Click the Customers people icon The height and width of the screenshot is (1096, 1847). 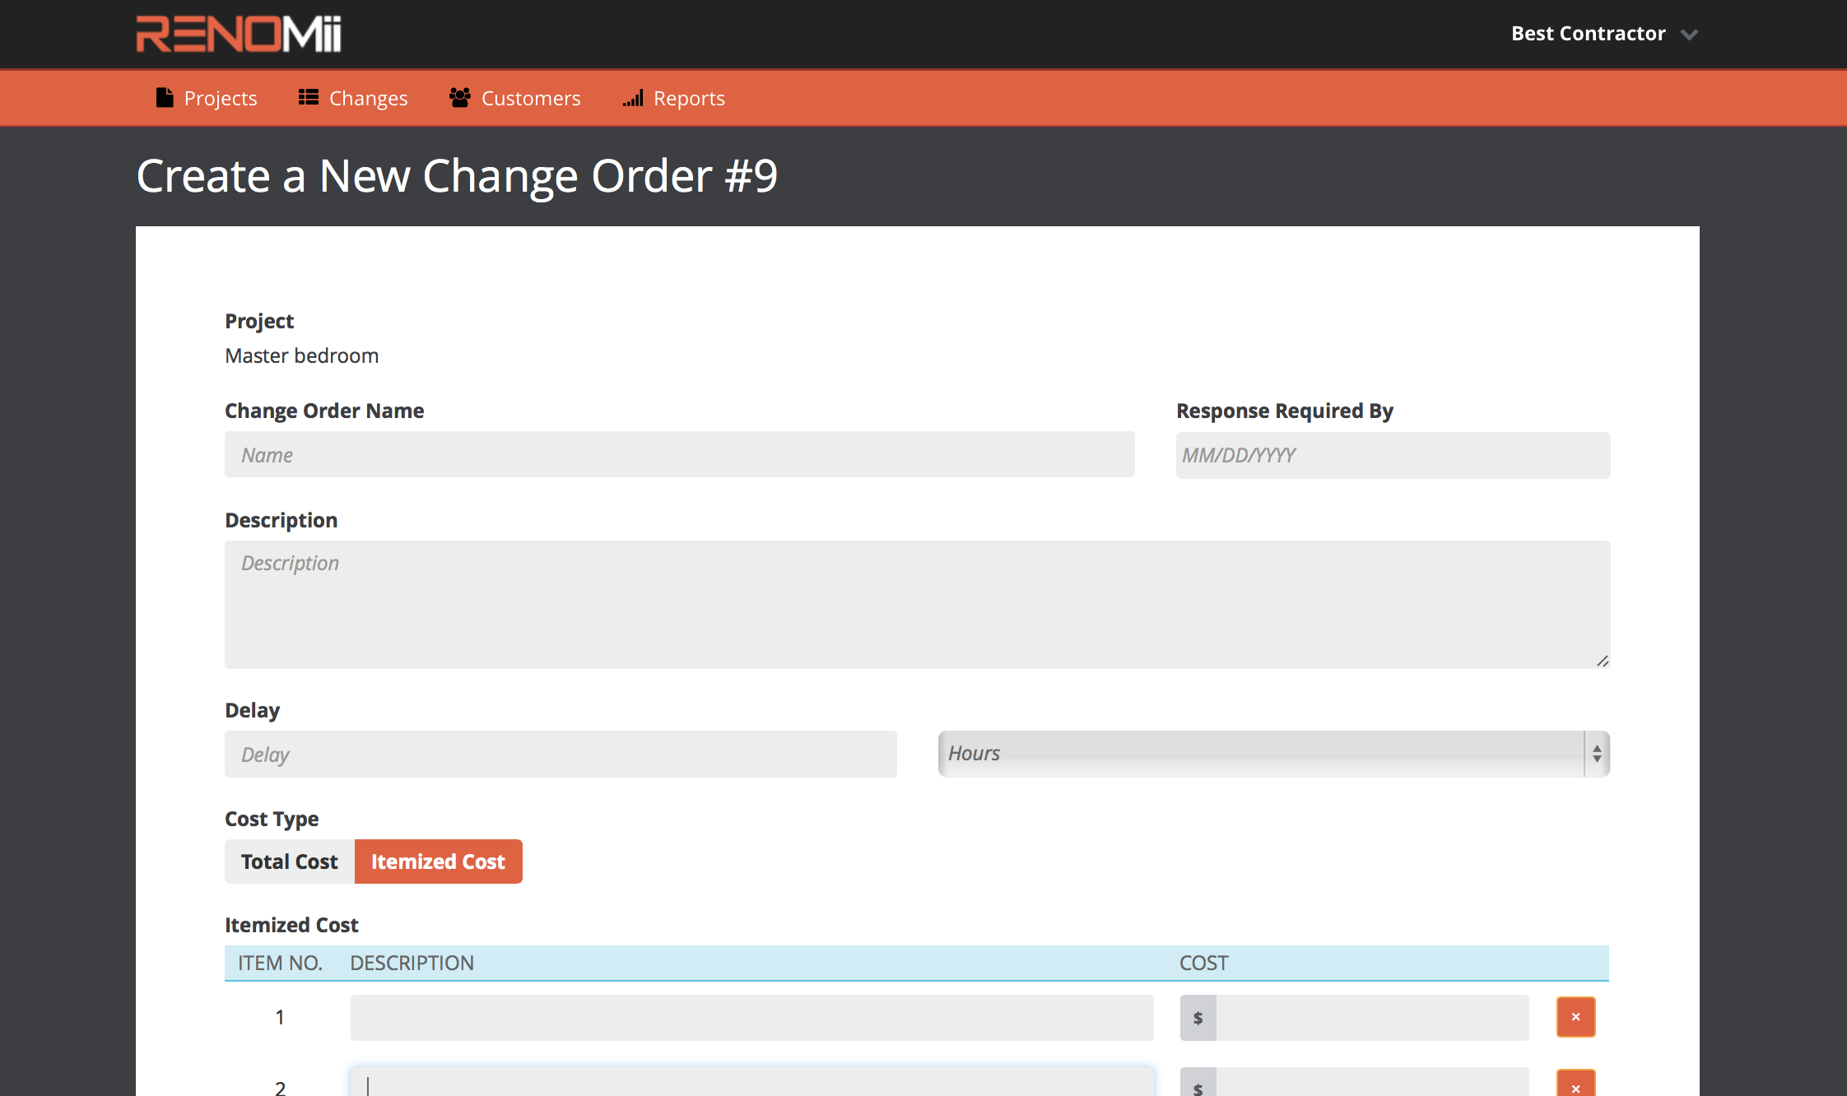(x=460, y=97)
